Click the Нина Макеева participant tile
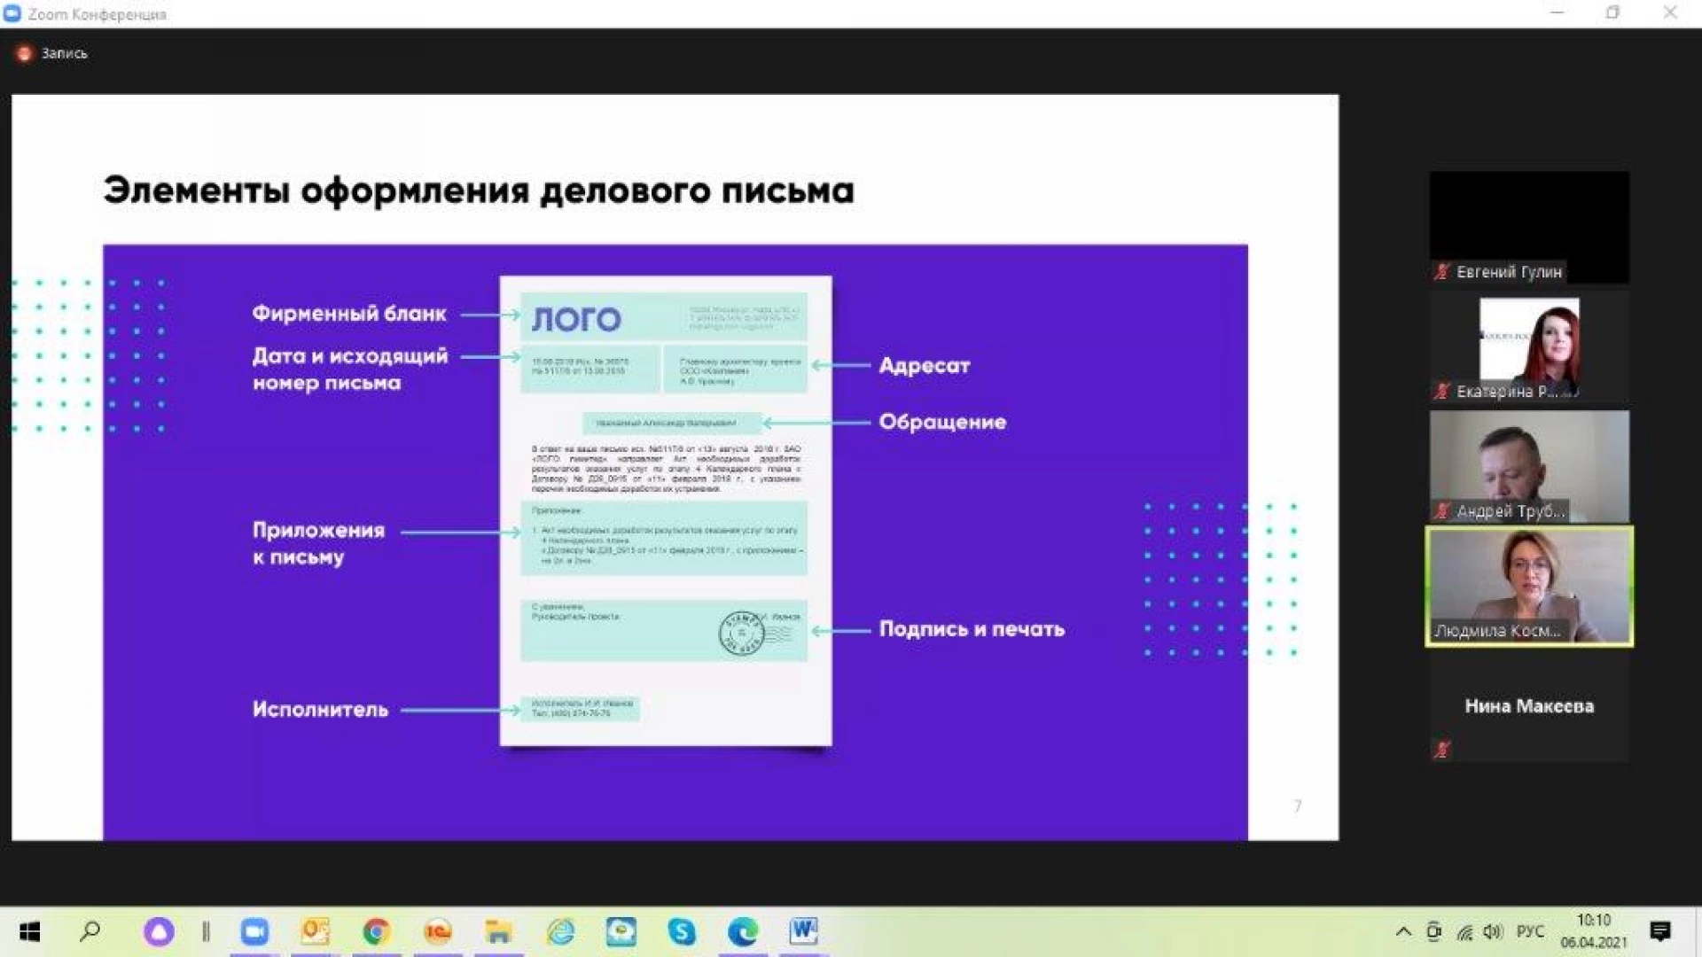1702x957 pixels. (1529, 706)
